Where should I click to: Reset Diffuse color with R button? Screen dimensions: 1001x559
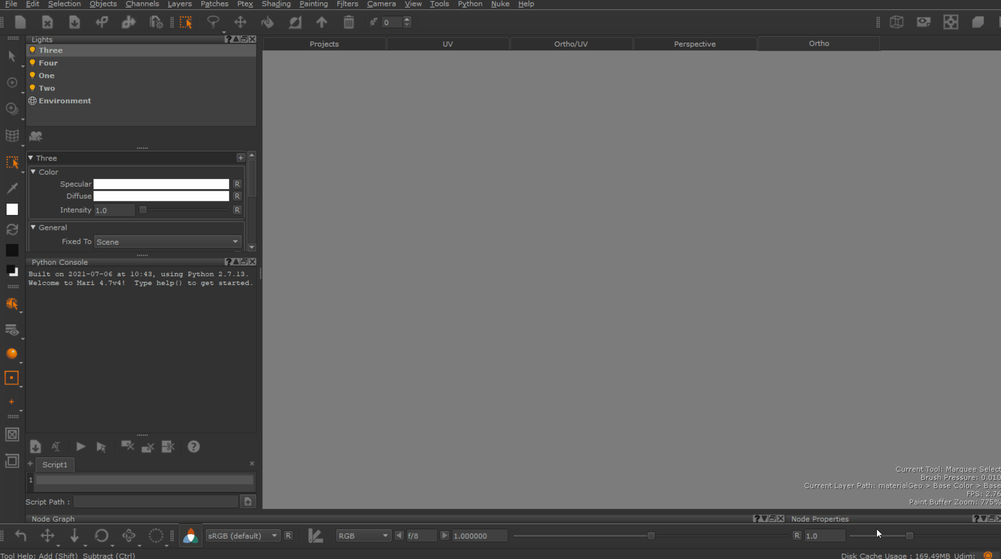[237, 196]
